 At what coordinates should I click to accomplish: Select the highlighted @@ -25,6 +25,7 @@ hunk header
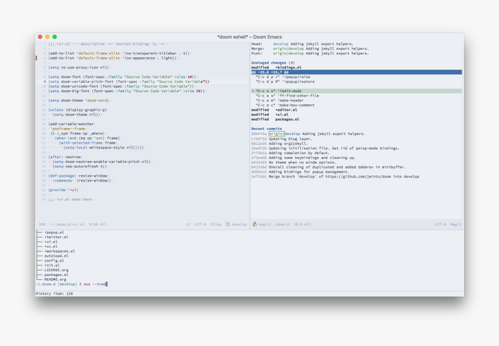[x=270, y=72]
